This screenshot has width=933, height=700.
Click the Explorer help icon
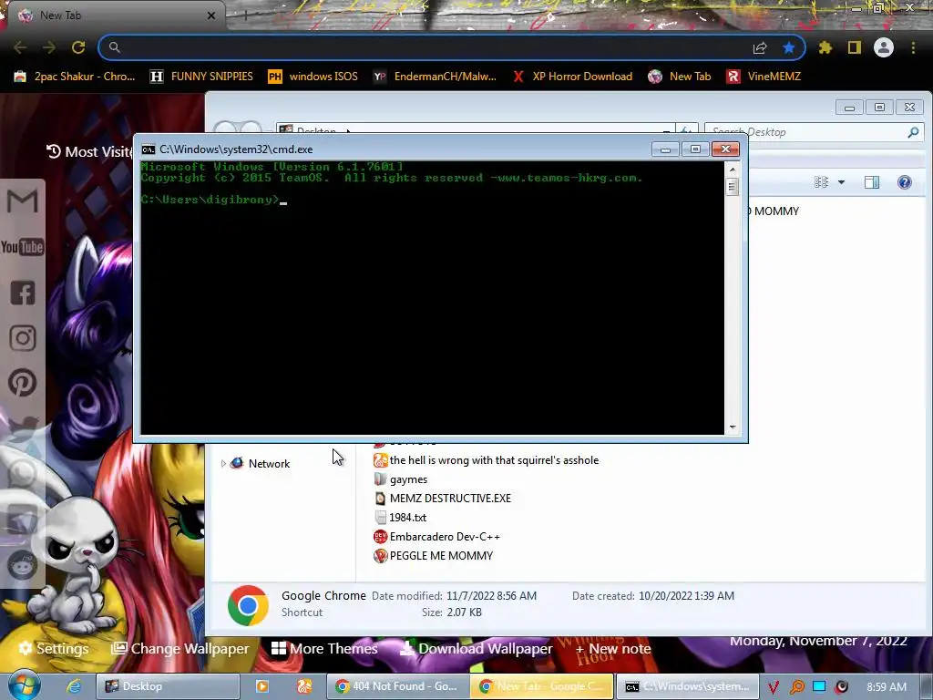(905, 182)
